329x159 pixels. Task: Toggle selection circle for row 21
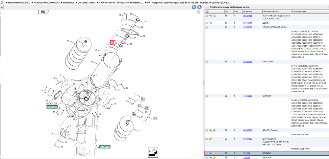pos(207,130)
